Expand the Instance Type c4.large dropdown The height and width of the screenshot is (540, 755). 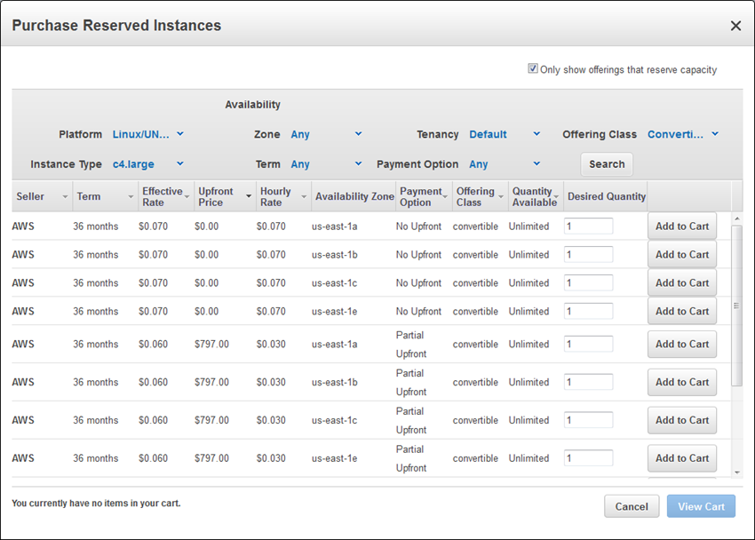147,164
